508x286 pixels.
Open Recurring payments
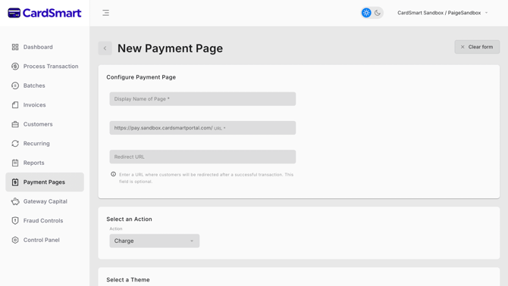click(36, 144)
